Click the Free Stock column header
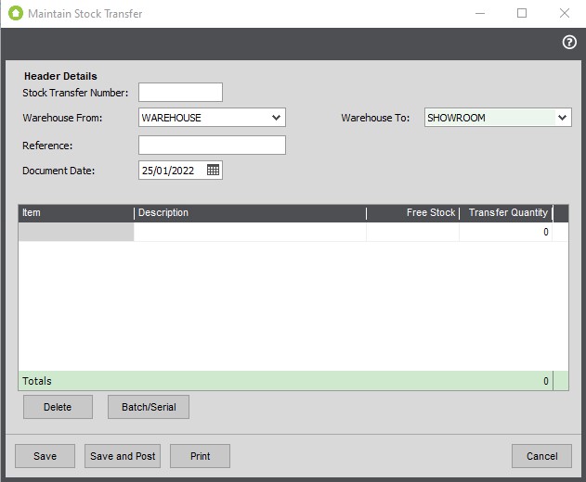586x482 pixels. 413,212
